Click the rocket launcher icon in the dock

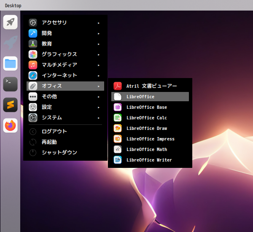10,22
